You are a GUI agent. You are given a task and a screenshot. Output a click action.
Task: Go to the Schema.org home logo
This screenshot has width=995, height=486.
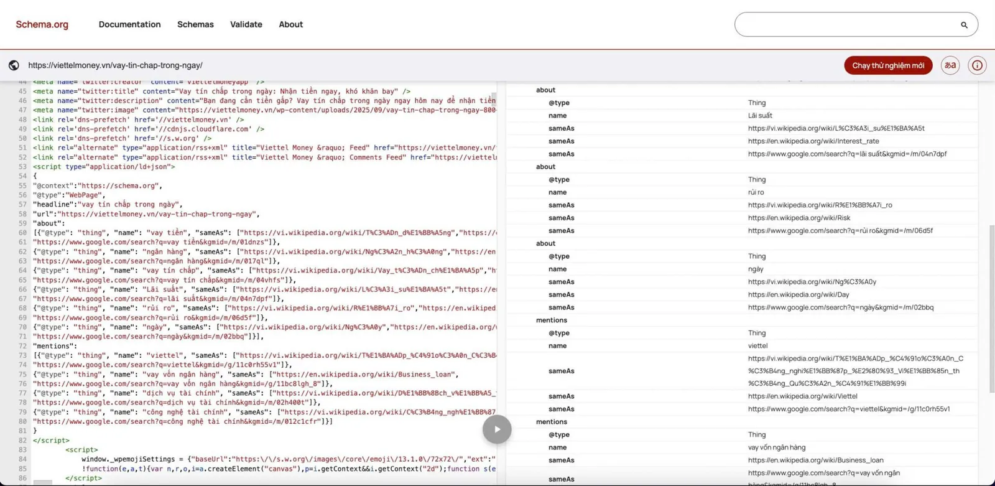[42, 24]
